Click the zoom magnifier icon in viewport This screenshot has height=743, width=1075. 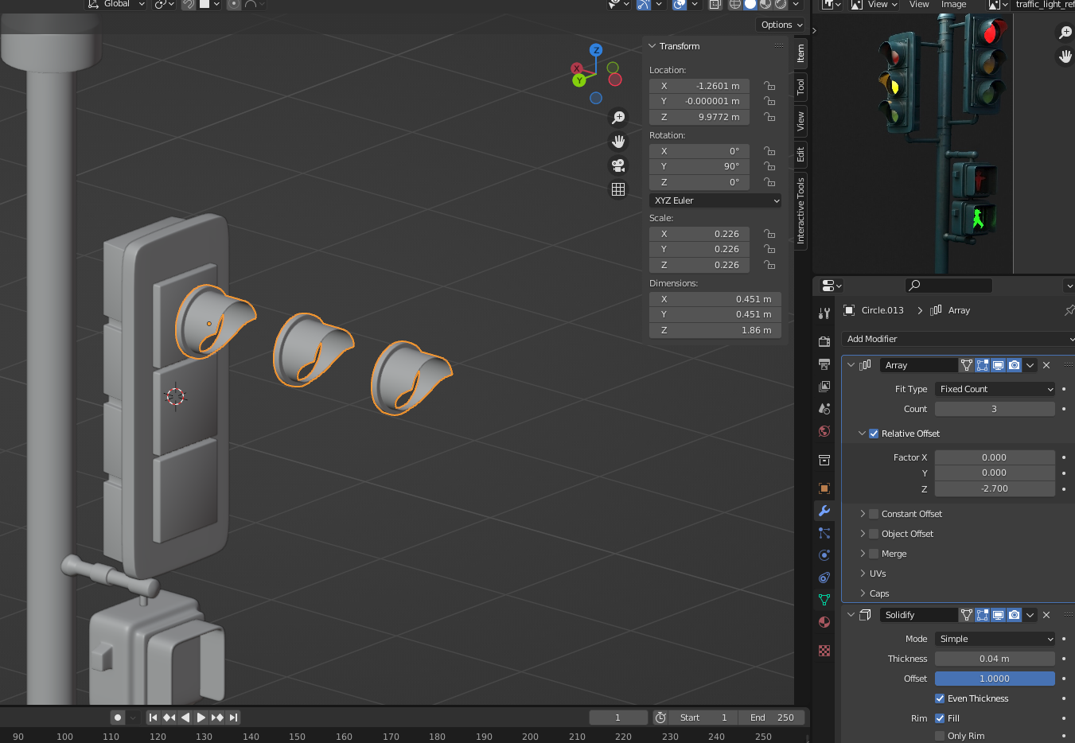coord(618,118)
